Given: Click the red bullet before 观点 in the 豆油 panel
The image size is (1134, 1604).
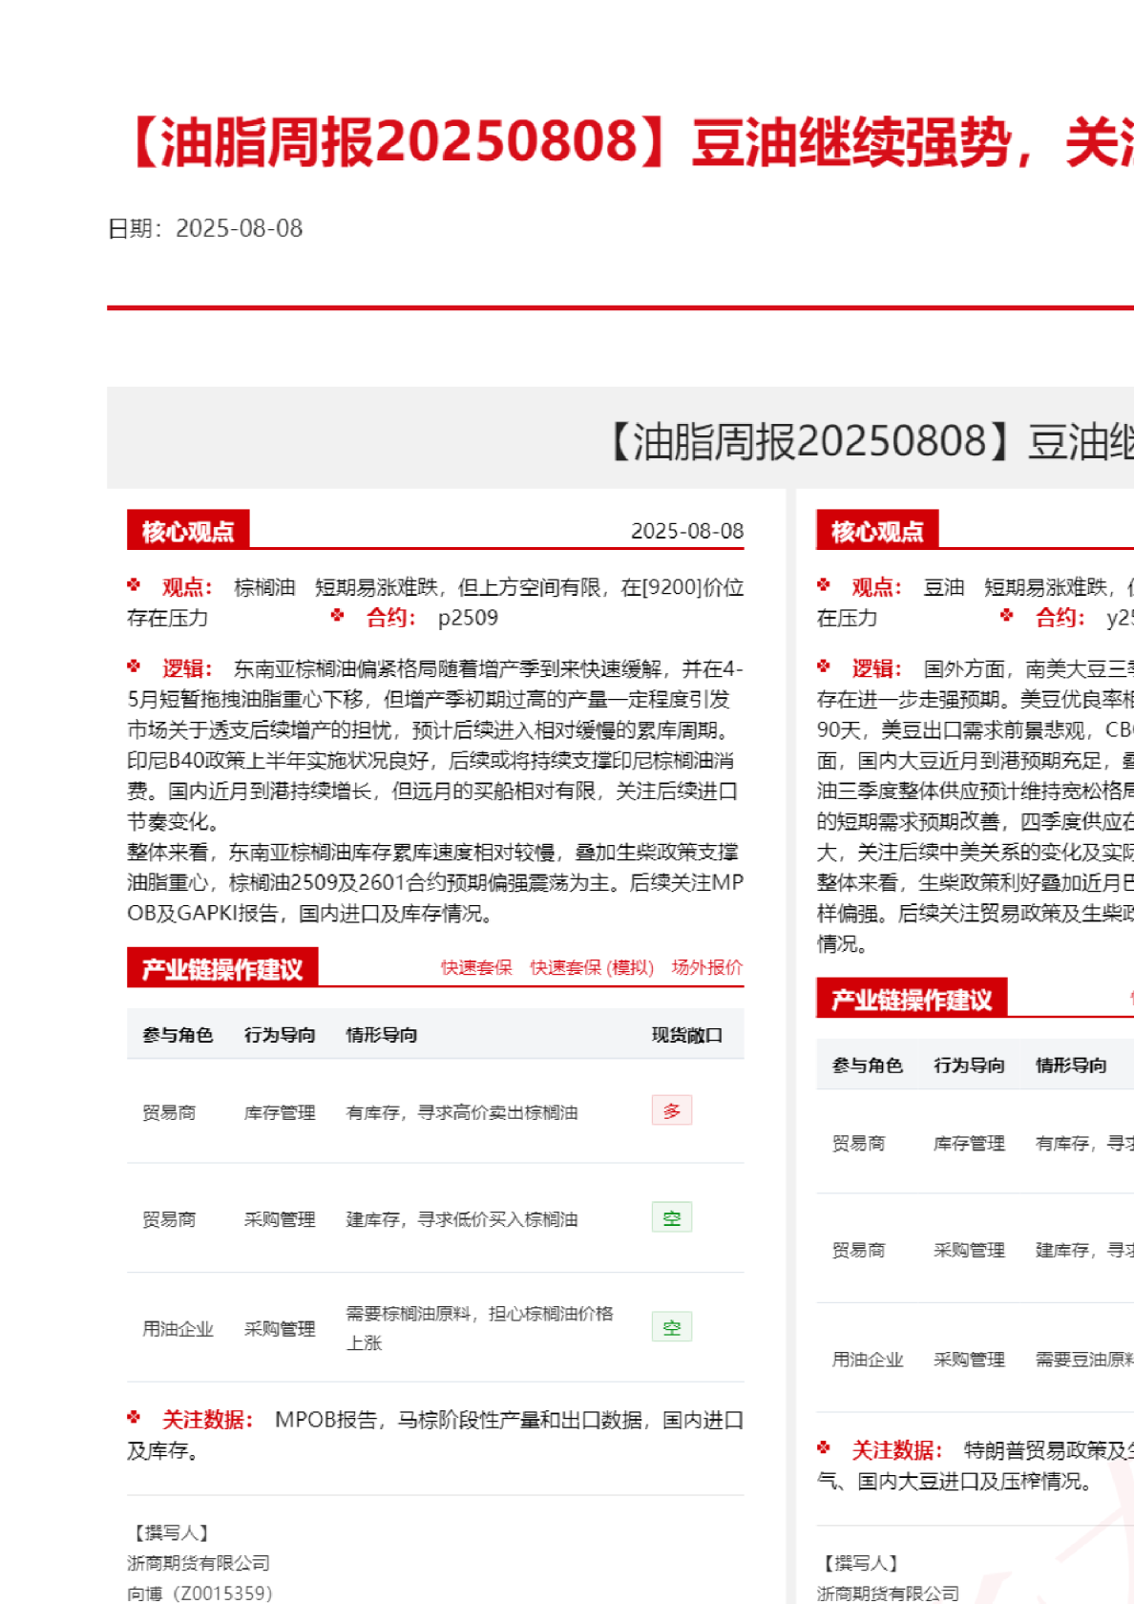Looking at the screenshot, I should pos(824,585).
